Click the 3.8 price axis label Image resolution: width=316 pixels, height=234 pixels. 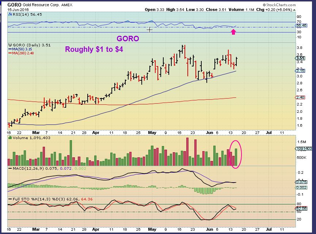pos(300,48)
